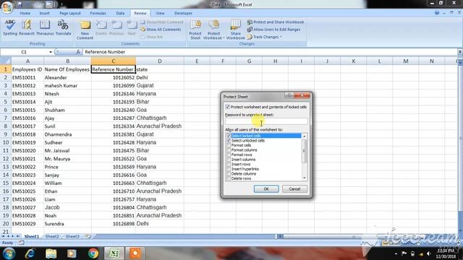Switch to the Developer tab
463x260 pixels.
tap(183, 13)
